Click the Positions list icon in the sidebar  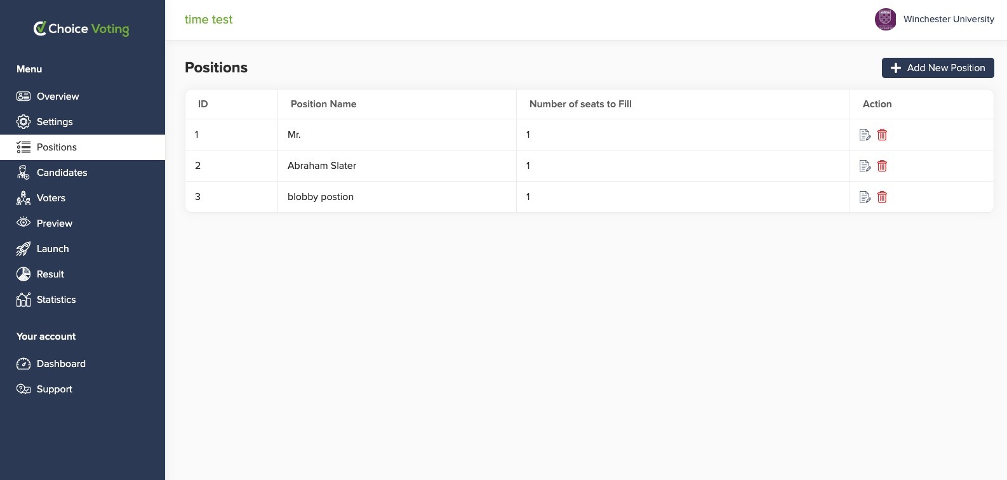pos(23,147)
